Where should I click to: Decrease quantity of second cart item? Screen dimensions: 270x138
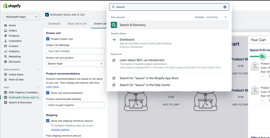tap(262, 101)
